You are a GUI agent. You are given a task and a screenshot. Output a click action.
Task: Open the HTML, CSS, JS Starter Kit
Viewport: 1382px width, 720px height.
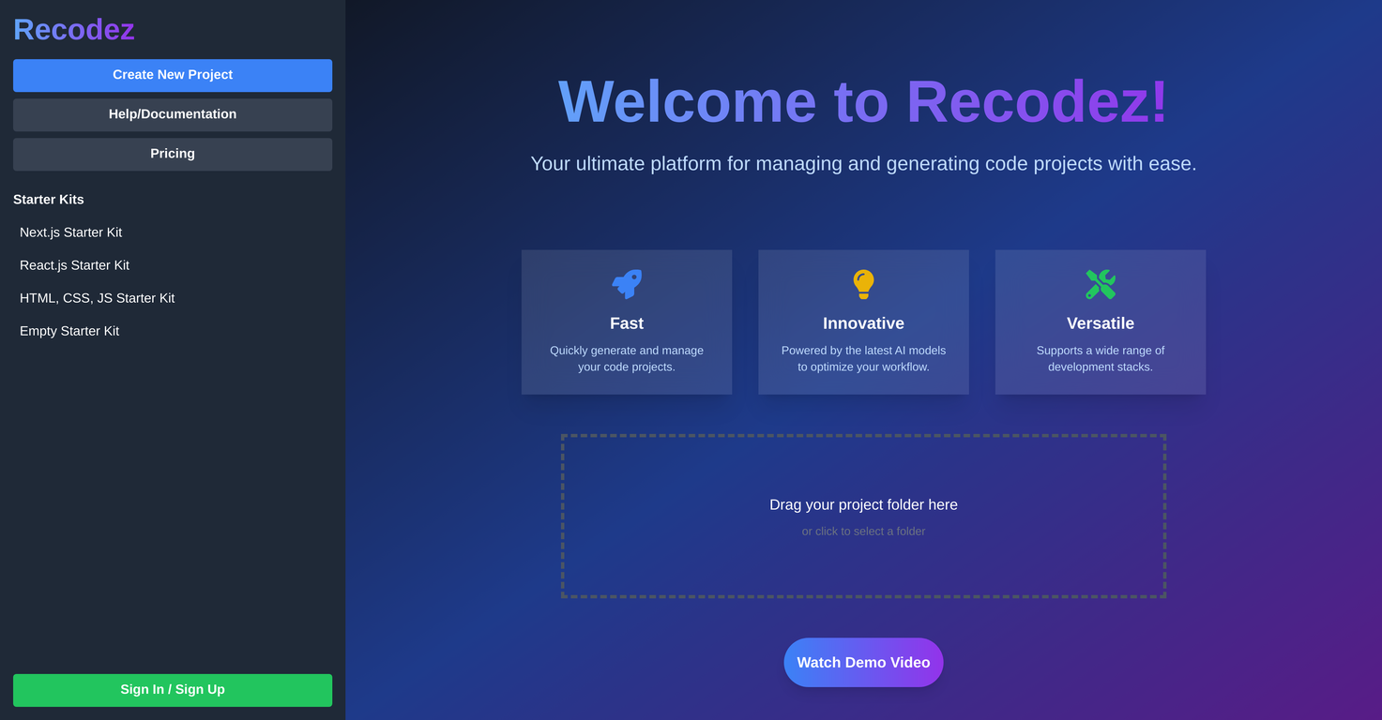pos(97,297)
